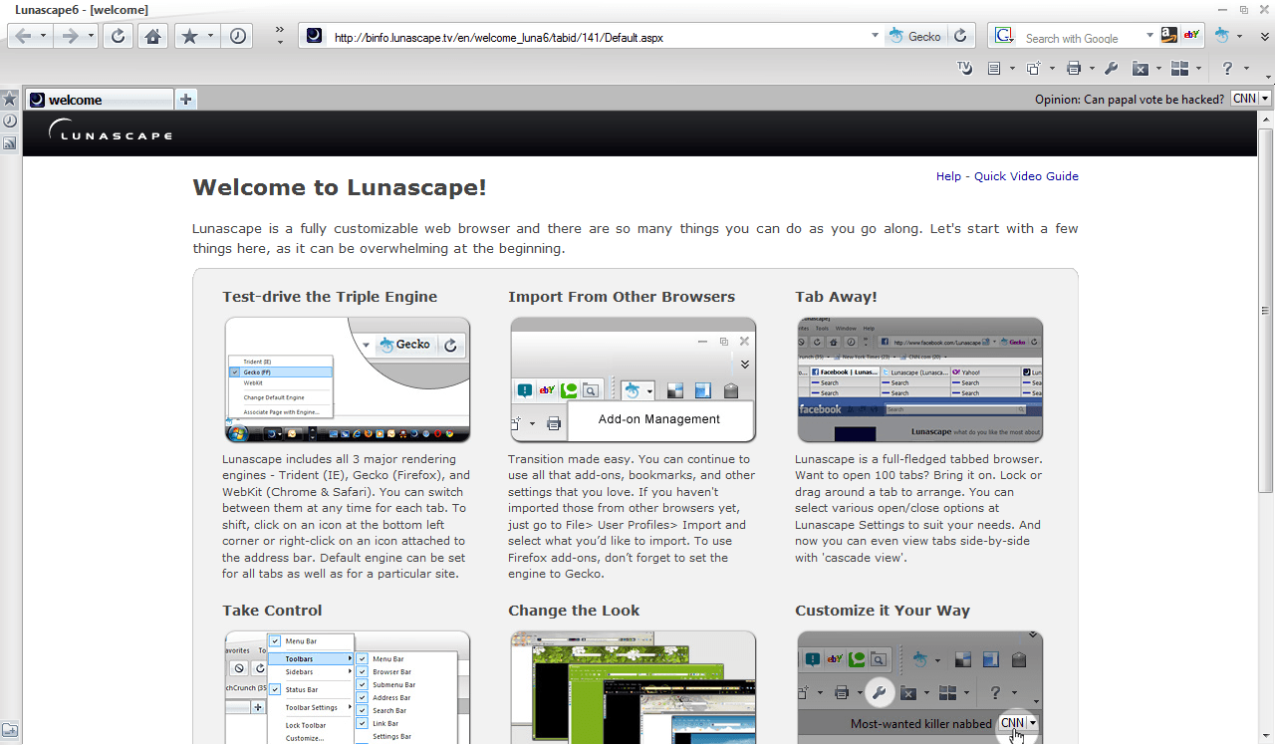
Task: Open Forward button history dropdown arrow
Action: (x=91, y=36)
